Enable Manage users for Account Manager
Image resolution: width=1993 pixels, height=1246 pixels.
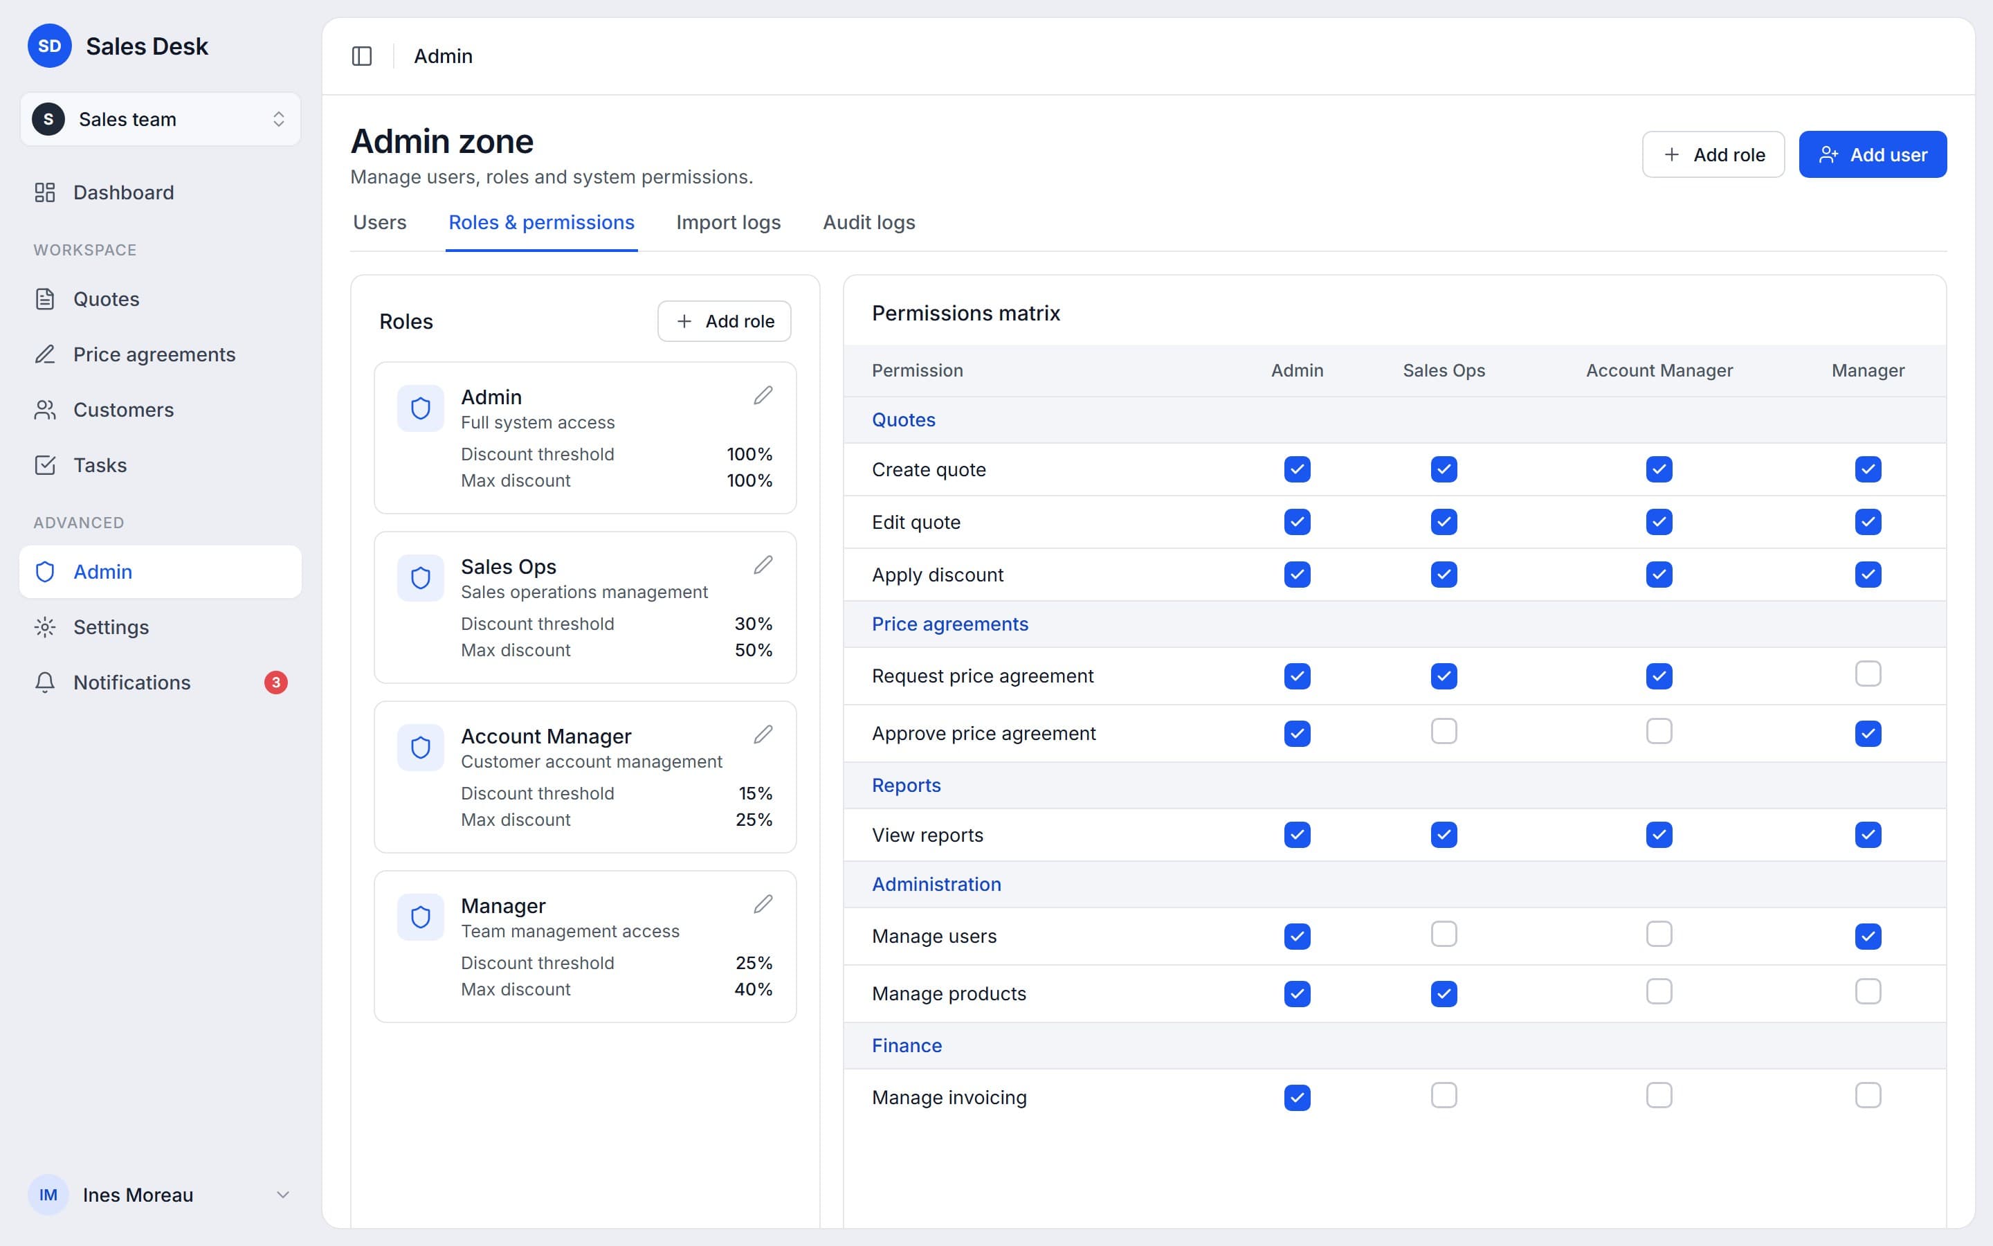[x=1659, y=934]
